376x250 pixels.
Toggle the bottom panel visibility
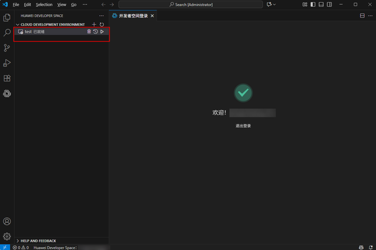click(x=321, y=4)
